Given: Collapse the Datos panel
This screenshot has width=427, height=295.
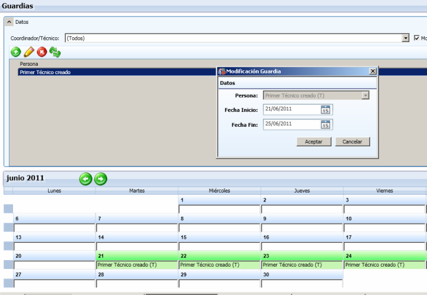Looking at the screenshot, I should [9, 22].
